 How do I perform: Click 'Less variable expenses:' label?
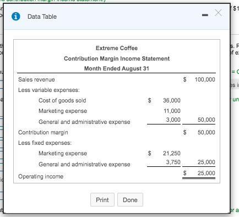click(49, 90)
